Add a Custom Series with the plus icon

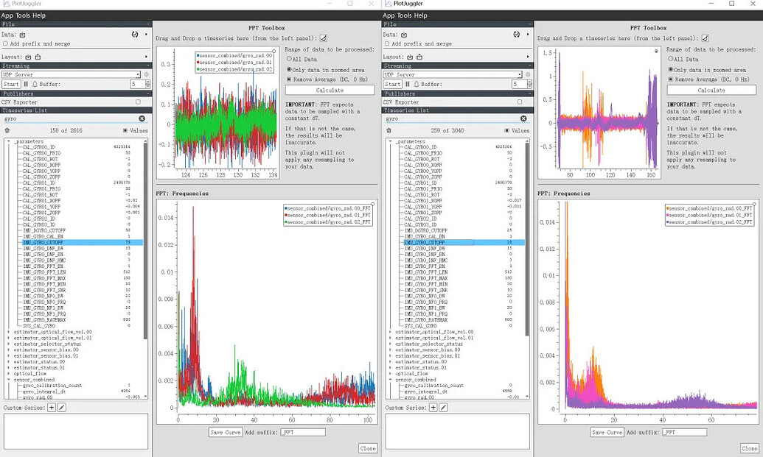(52, 408)
